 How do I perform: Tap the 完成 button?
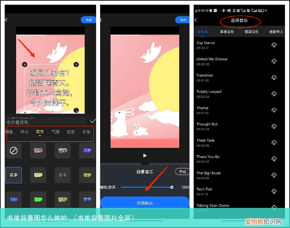tap(182, 172)
